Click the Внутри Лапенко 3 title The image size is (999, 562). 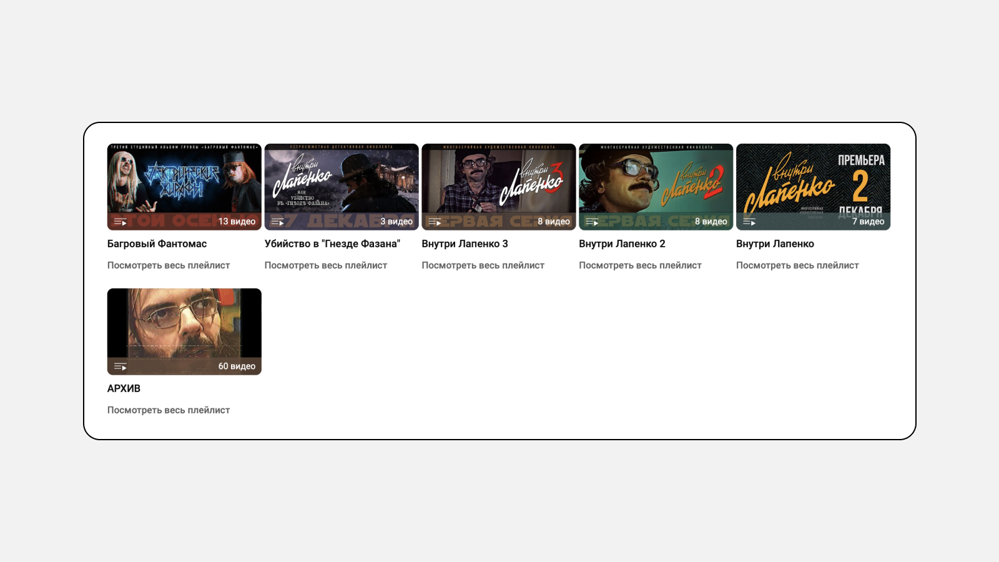465,244
